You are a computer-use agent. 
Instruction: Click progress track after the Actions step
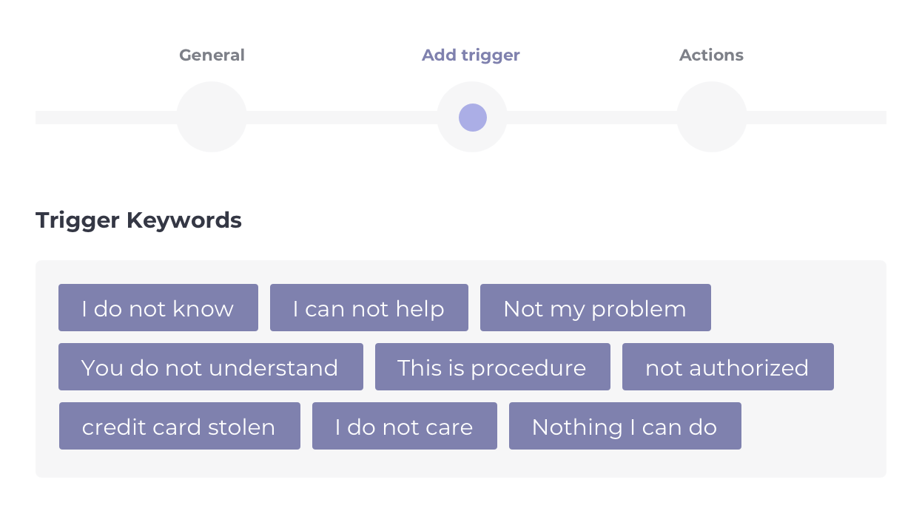tap(817, 118)
